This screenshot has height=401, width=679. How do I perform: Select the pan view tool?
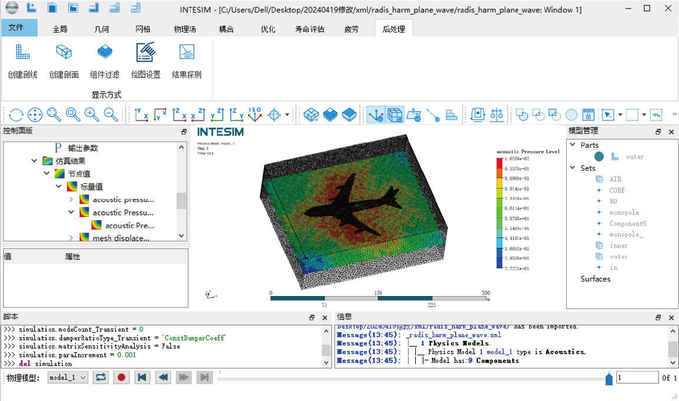[x=35, y=115]
